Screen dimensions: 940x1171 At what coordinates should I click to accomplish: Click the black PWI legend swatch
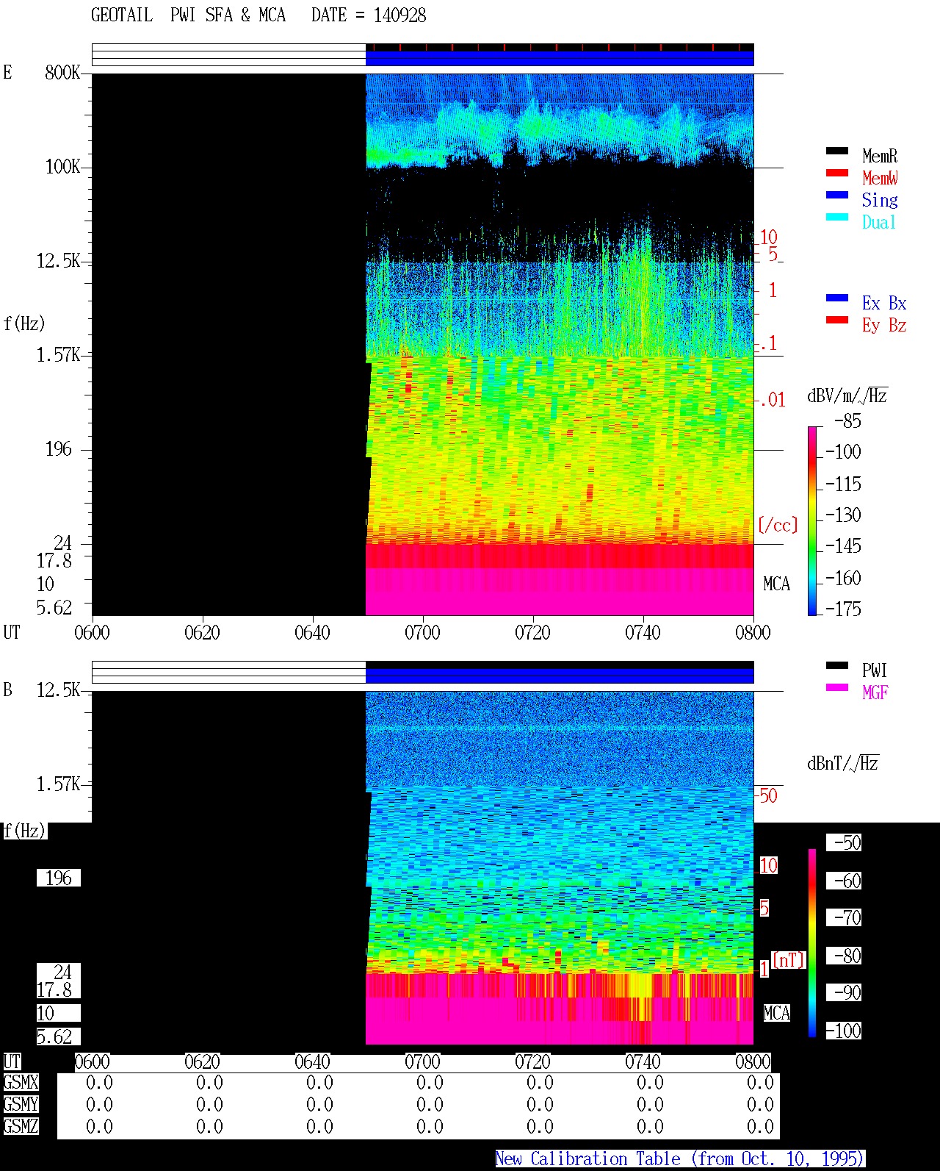click(x=837, y=665)
